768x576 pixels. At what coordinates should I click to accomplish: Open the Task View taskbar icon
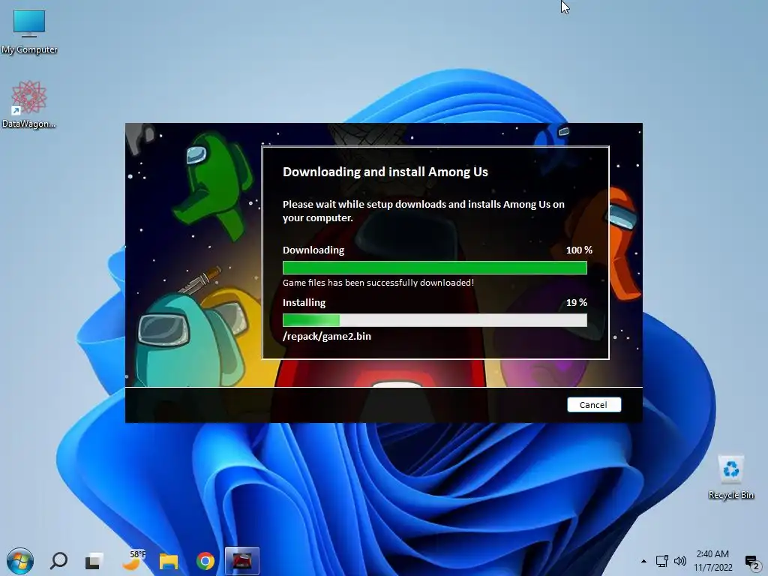point(94,561)
